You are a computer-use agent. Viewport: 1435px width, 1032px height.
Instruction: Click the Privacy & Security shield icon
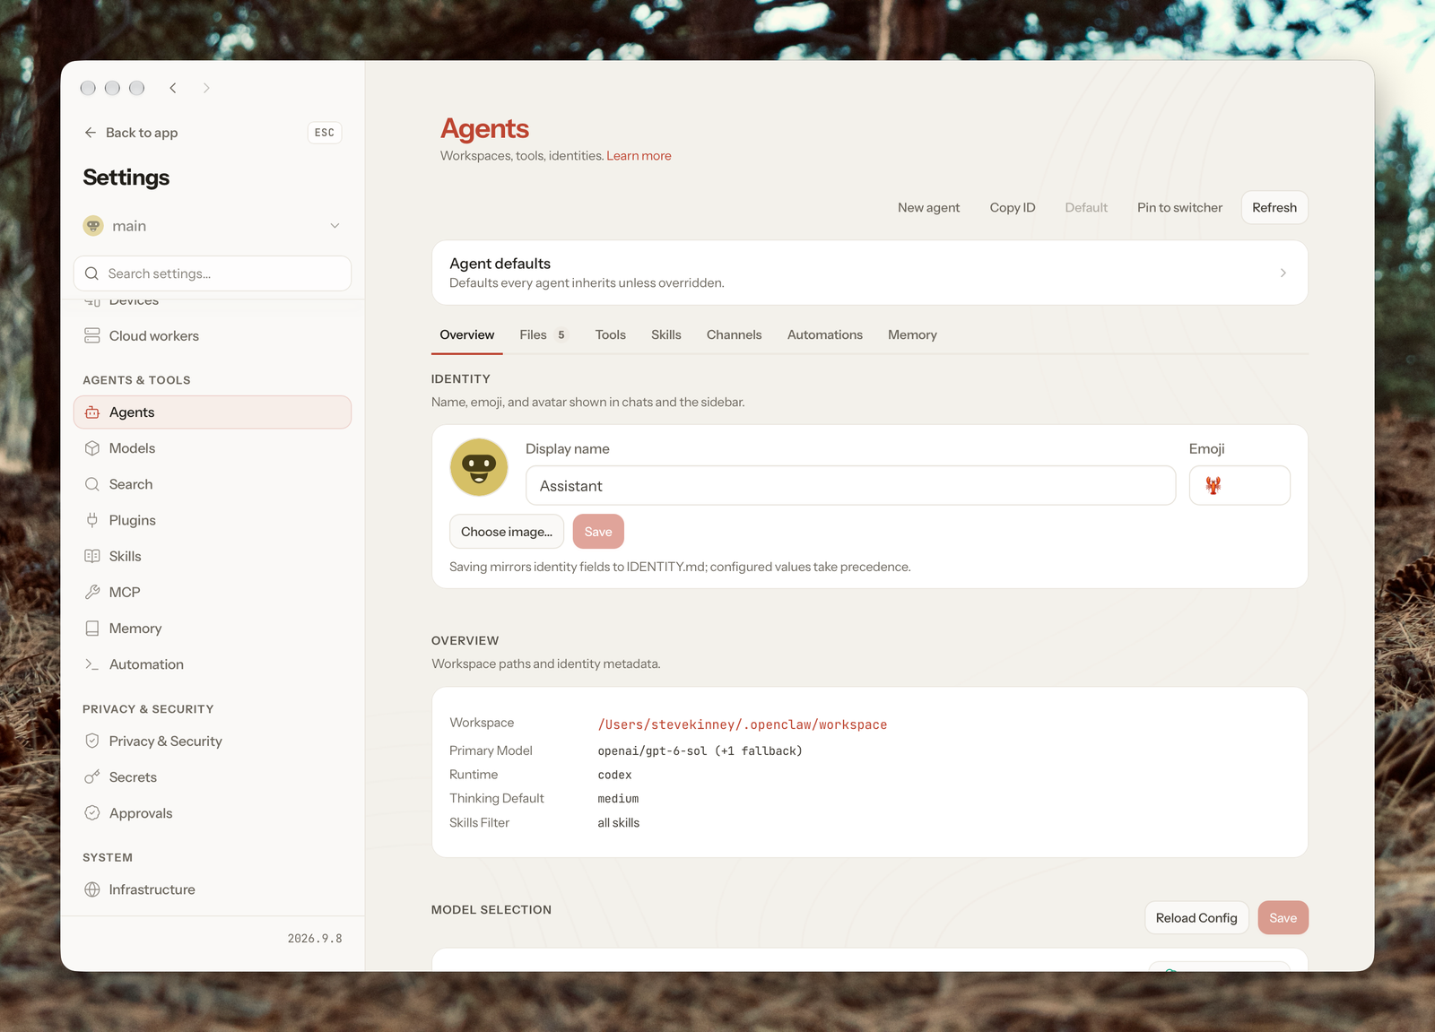click(92, 741)
